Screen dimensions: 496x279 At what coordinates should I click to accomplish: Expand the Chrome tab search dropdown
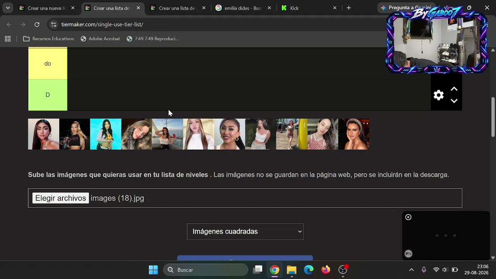[x=8, y=8]
